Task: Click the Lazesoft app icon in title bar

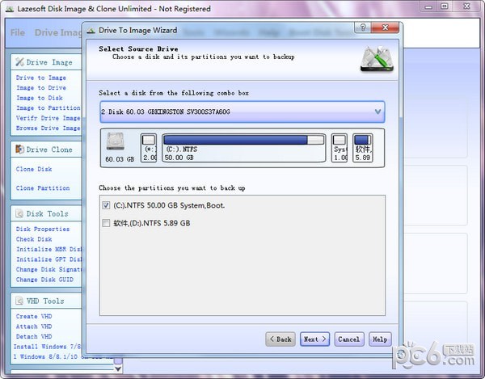Action: [10, 9]
